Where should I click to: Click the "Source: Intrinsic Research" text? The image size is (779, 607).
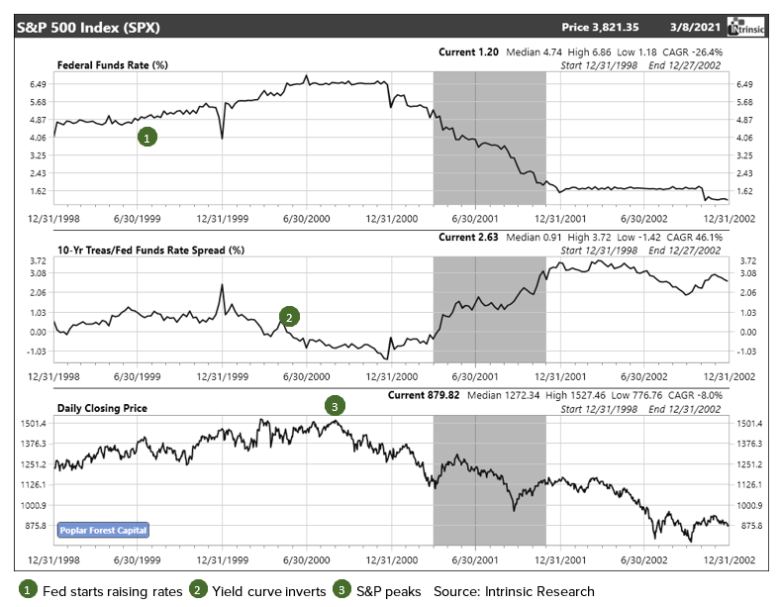514,591
